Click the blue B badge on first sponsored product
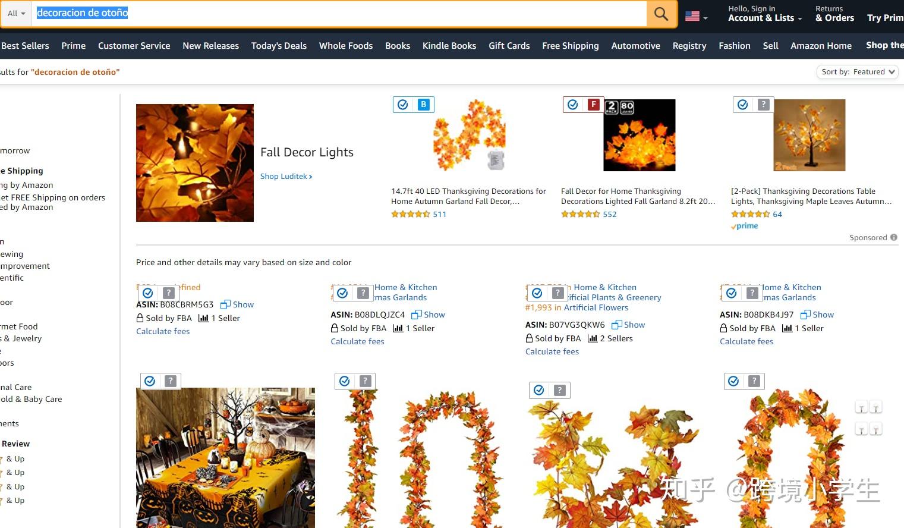The width and height of the screenshot is (904, 528). coord(423,105)
